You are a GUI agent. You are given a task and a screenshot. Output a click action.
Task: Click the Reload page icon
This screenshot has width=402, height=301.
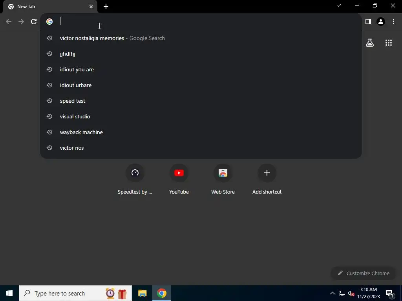(x=34, y=22)
